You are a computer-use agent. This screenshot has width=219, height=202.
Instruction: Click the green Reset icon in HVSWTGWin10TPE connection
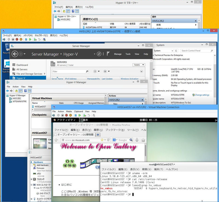[30, 39]
